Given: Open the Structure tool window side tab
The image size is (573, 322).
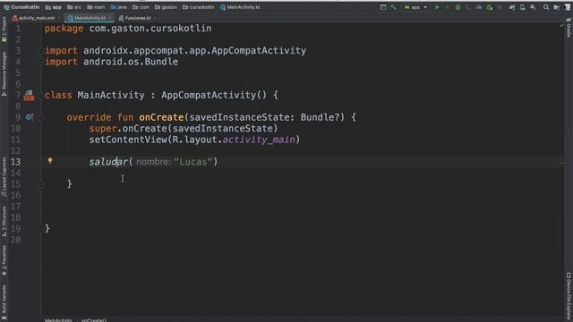Looking at the screenshot, I should pos(4,221).
